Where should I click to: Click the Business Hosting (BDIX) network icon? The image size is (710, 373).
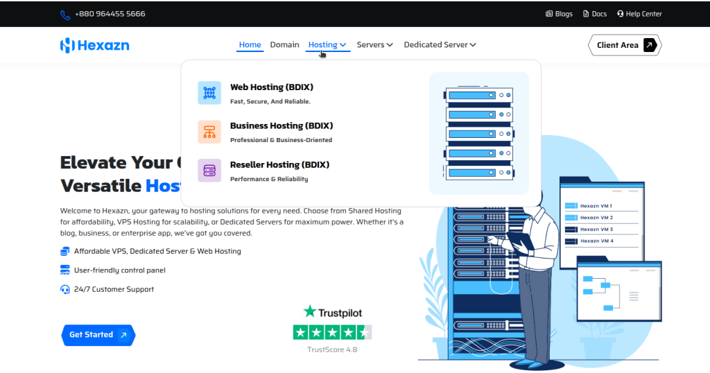coord(209,132)
